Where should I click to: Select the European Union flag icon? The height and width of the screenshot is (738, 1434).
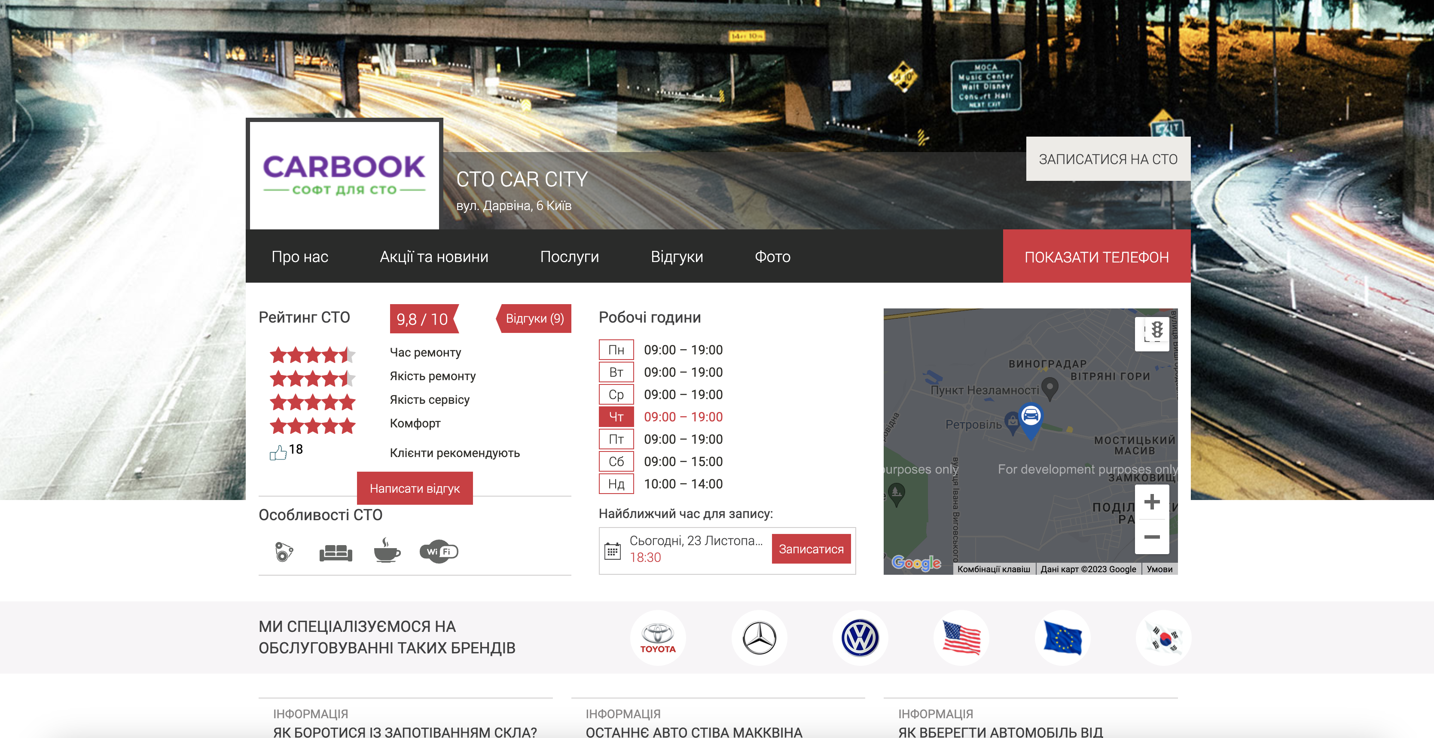1063,638
